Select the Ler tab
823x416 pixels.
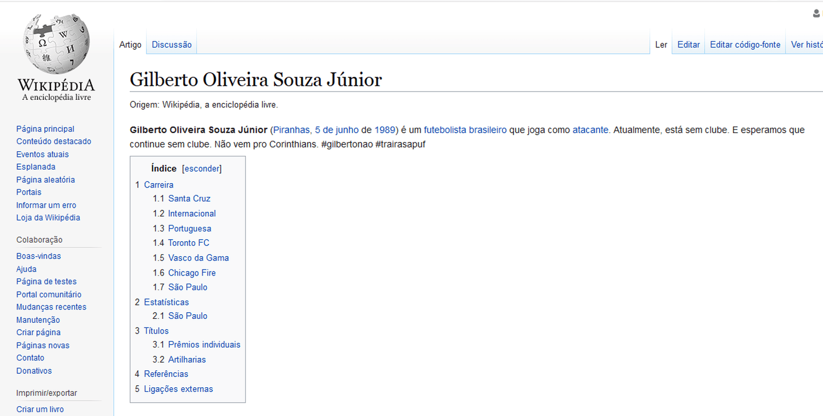click(x=661, y=45)
